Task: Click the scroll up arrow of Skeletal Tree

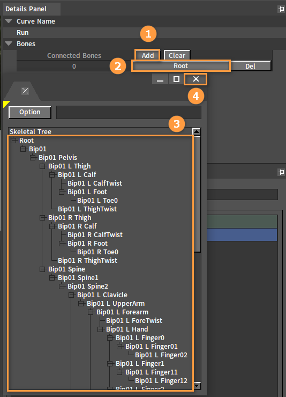Action: point(197,131)
